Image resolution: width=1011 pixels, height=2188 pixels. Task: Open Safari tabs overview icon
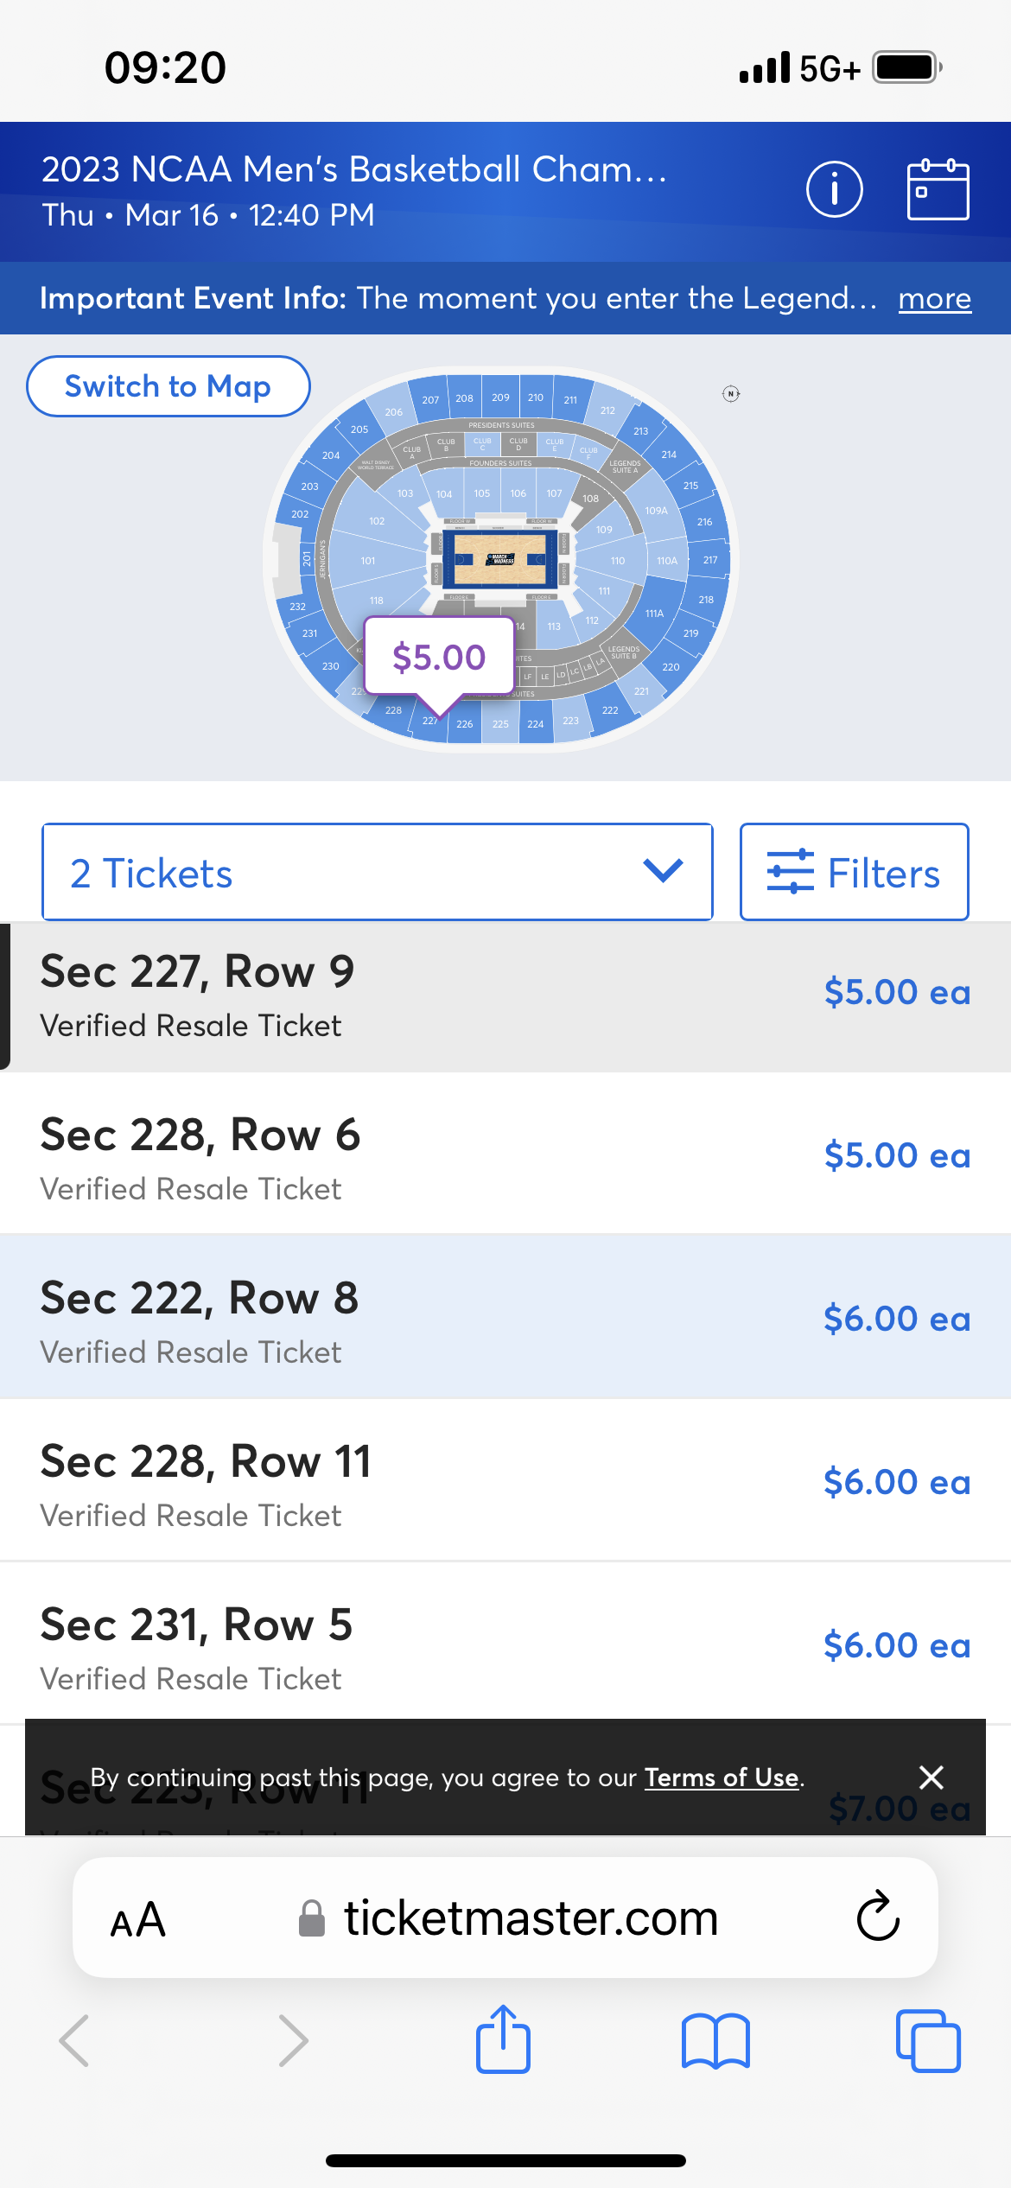928,2041
